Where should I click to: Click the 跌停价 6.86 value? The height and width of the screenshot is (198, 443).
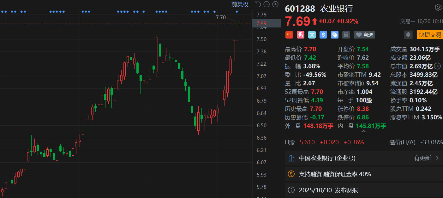(x=363, y=117)
